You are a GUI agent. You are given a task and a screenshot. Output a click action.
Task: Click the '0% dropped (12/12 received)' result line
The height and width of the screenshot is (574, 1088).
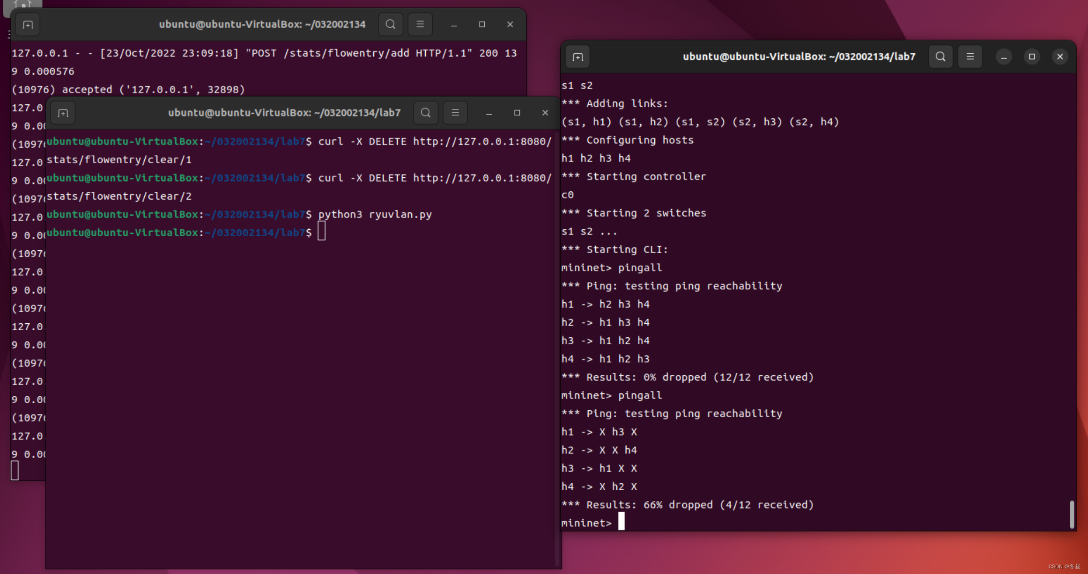[x=688, y=377]
